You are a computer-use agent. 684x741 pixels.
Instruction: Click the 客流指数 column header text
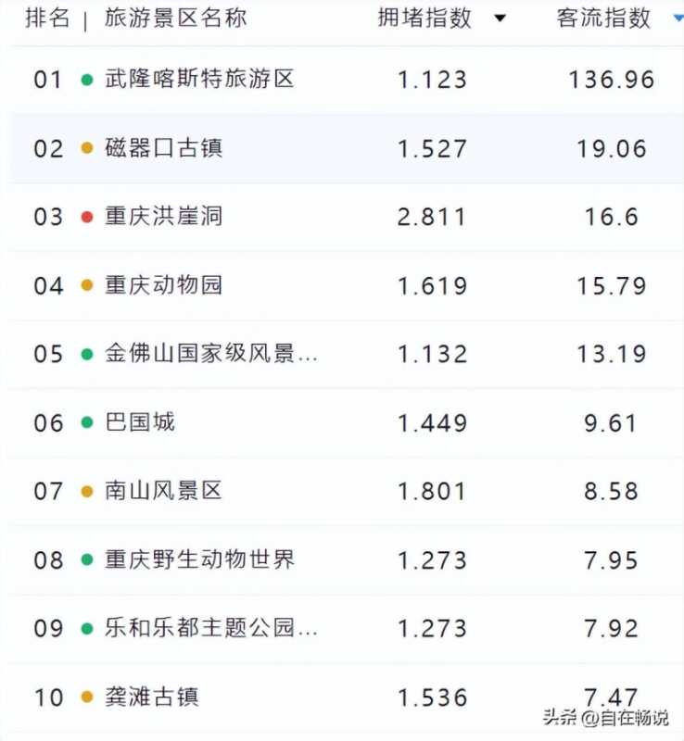click(603, 18)
